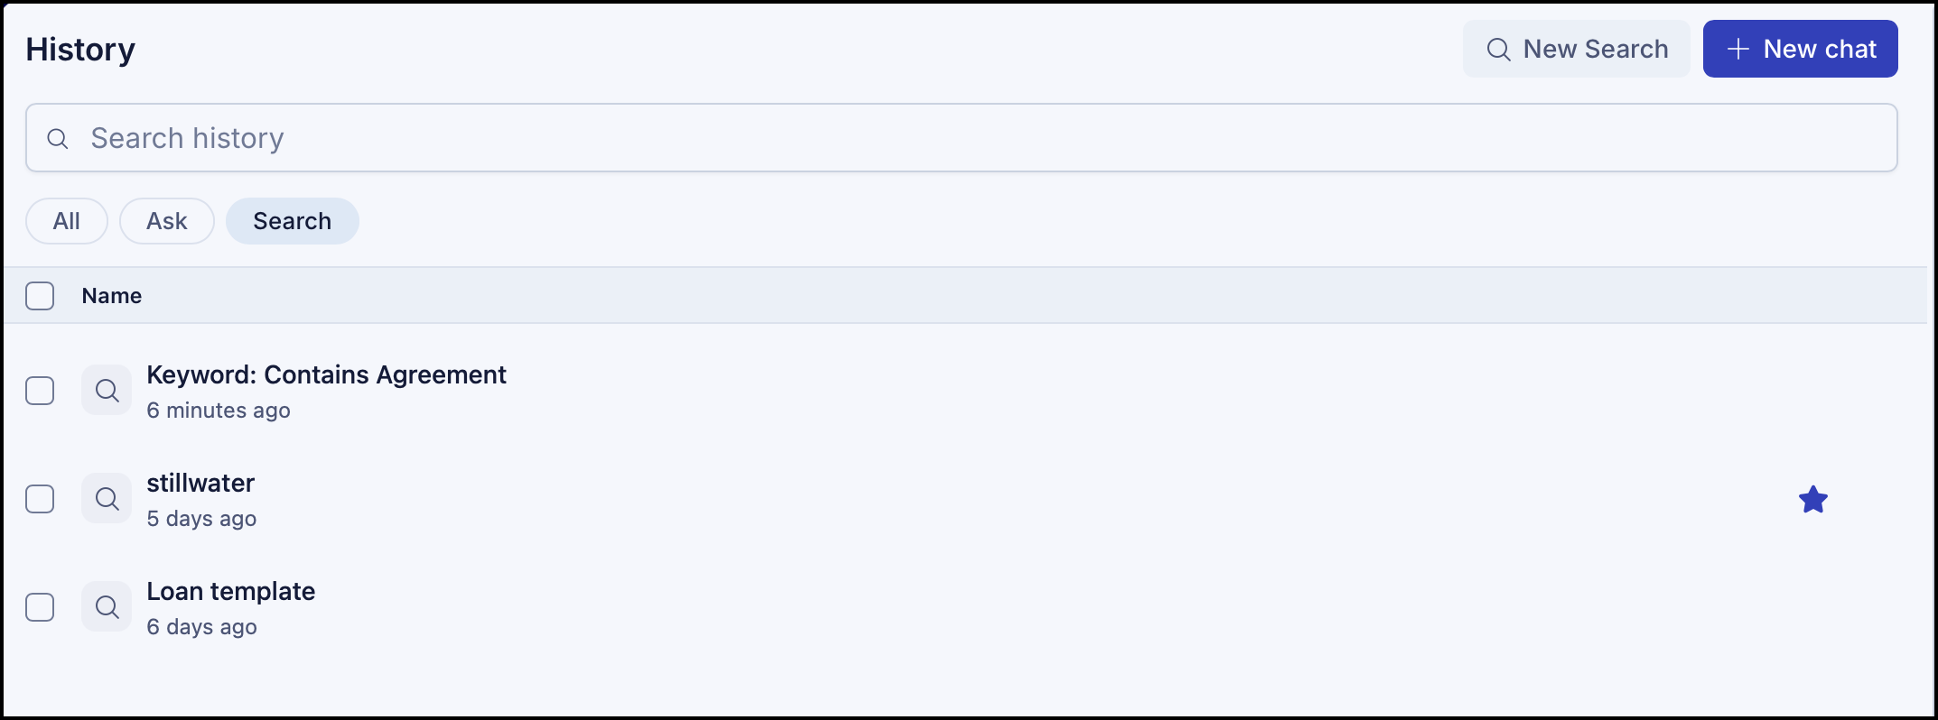Viewport: 1938px width, 720px height.
Task: Switch to the Ask filter tab
Action: (x=167, y=221)
